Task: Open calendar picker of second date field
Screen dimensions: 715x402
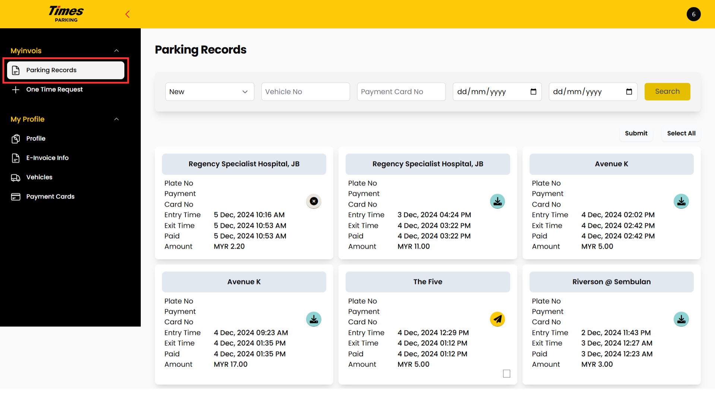Action: point(629,92)
